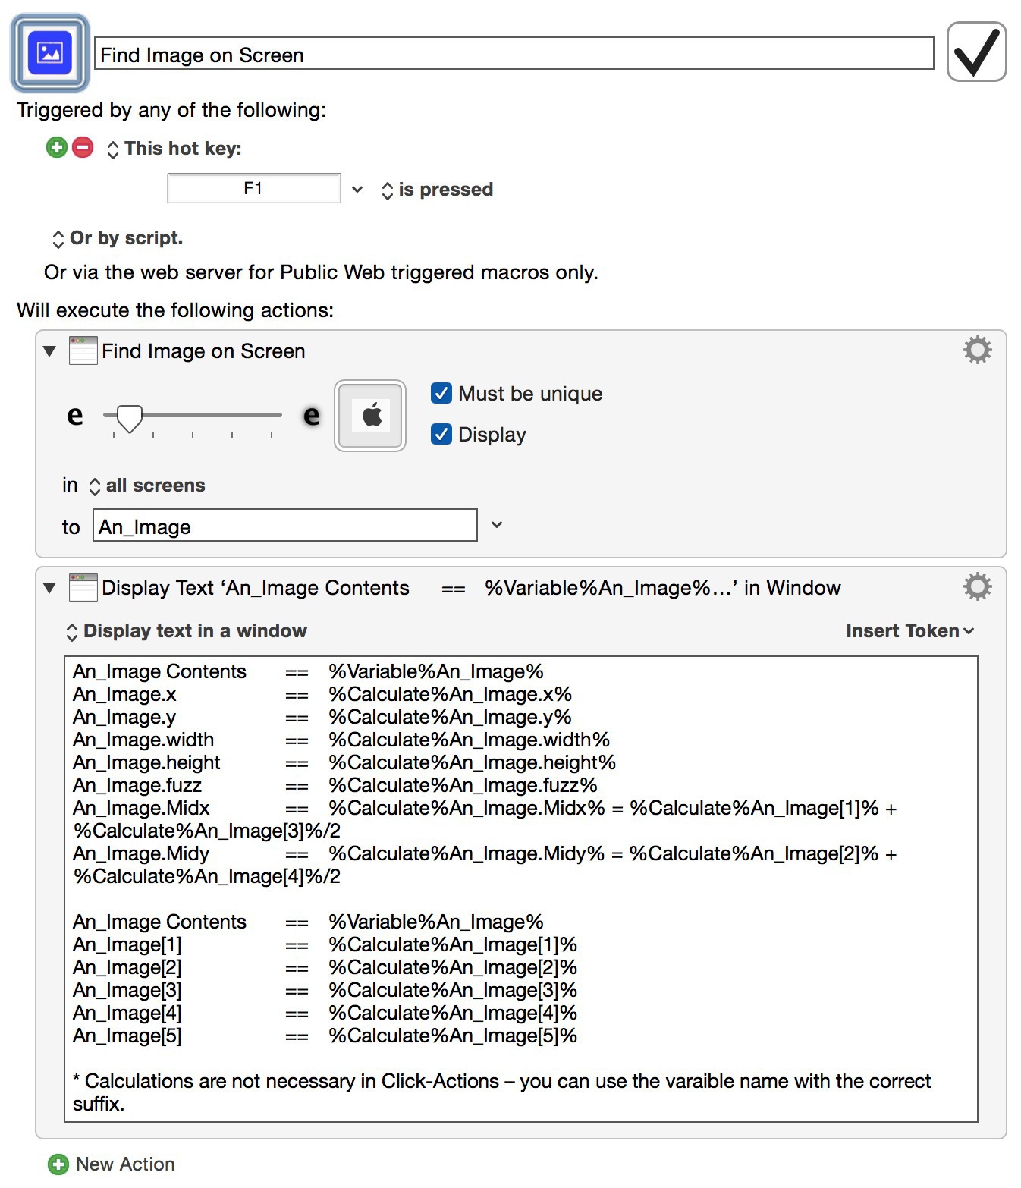
Task: Open the Insert Token menu
Action: click(909, 630)
